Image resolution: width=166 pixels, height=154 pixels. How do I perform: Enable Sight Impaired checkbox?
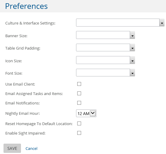click(79, 133)
